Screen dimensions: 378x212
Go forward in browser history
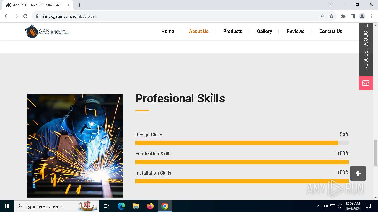click(x=16, y=16)
